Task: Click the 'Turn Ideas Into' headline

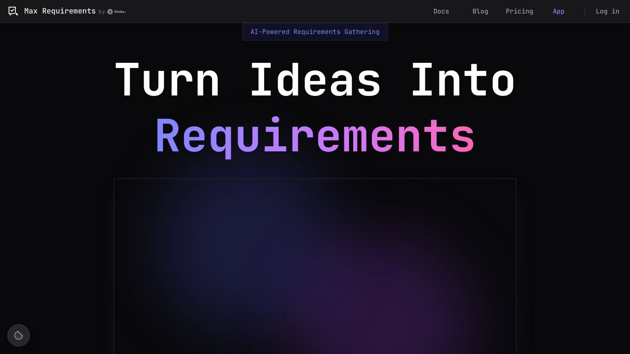Action: pos(315,79)
